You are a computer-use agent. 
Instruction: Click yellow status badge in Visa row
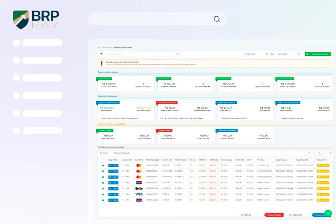click(323, 195)
